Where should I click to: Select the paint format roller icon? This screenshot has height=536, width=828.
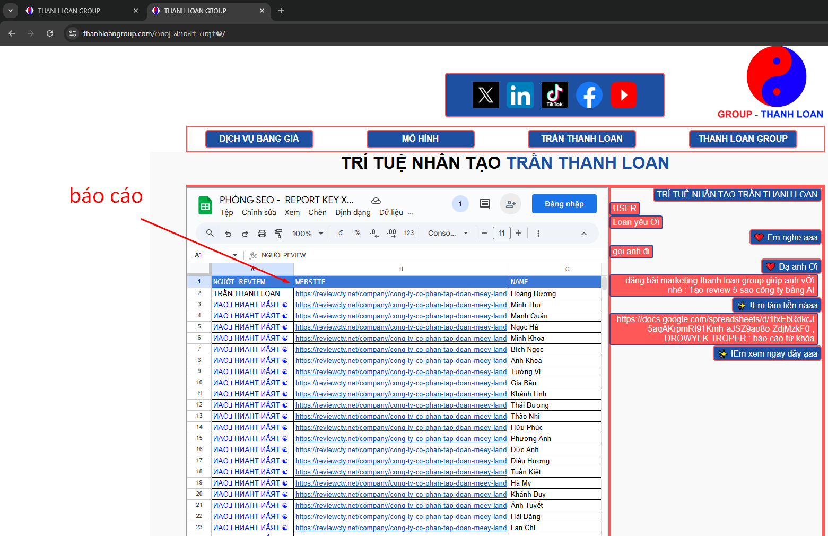(x=278, y=234)
